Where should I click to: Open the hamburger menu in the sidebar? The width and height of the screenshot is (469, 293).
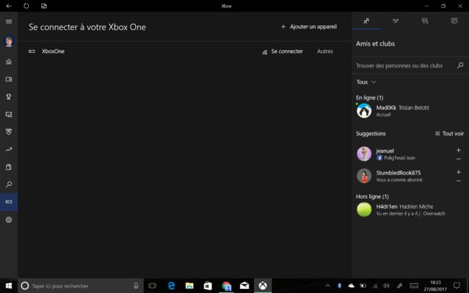(x=9, y=21)
